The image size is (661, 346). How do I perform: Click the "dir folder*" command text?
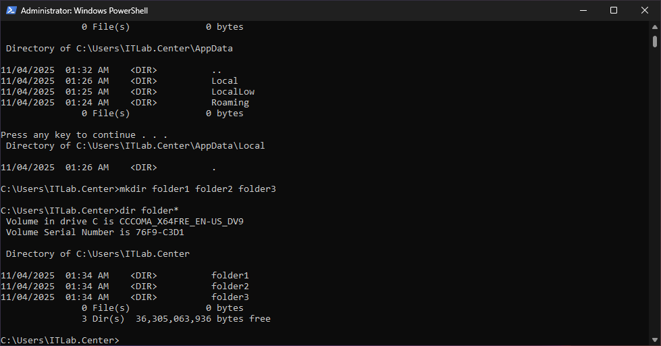click(x=149, y=211)
